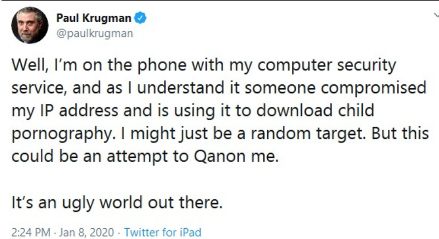Open Paul Krugman's profile avatar photo
The height and width of the screenshot is (239, 439).
pyautogui.click(x=30, y=25)
